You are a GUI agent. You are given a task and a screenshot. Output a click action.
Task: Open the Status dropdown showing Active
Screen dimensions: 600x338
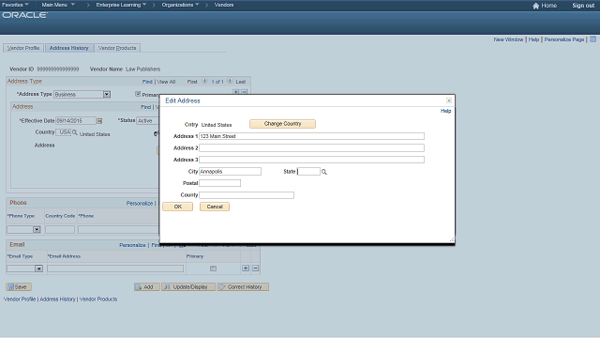(x=148, y=121)
